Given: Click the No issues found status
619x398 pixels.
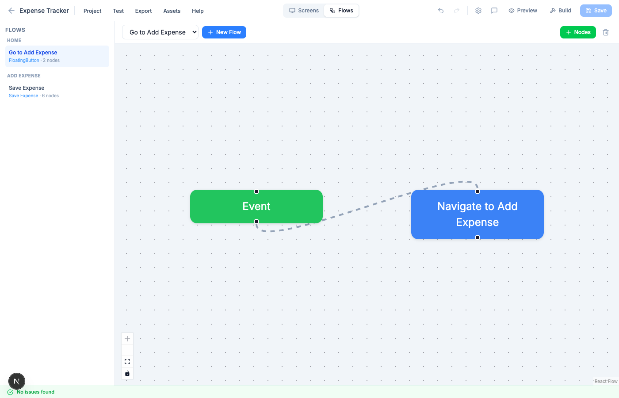Looking at the screenshot, I should [35, 392].
